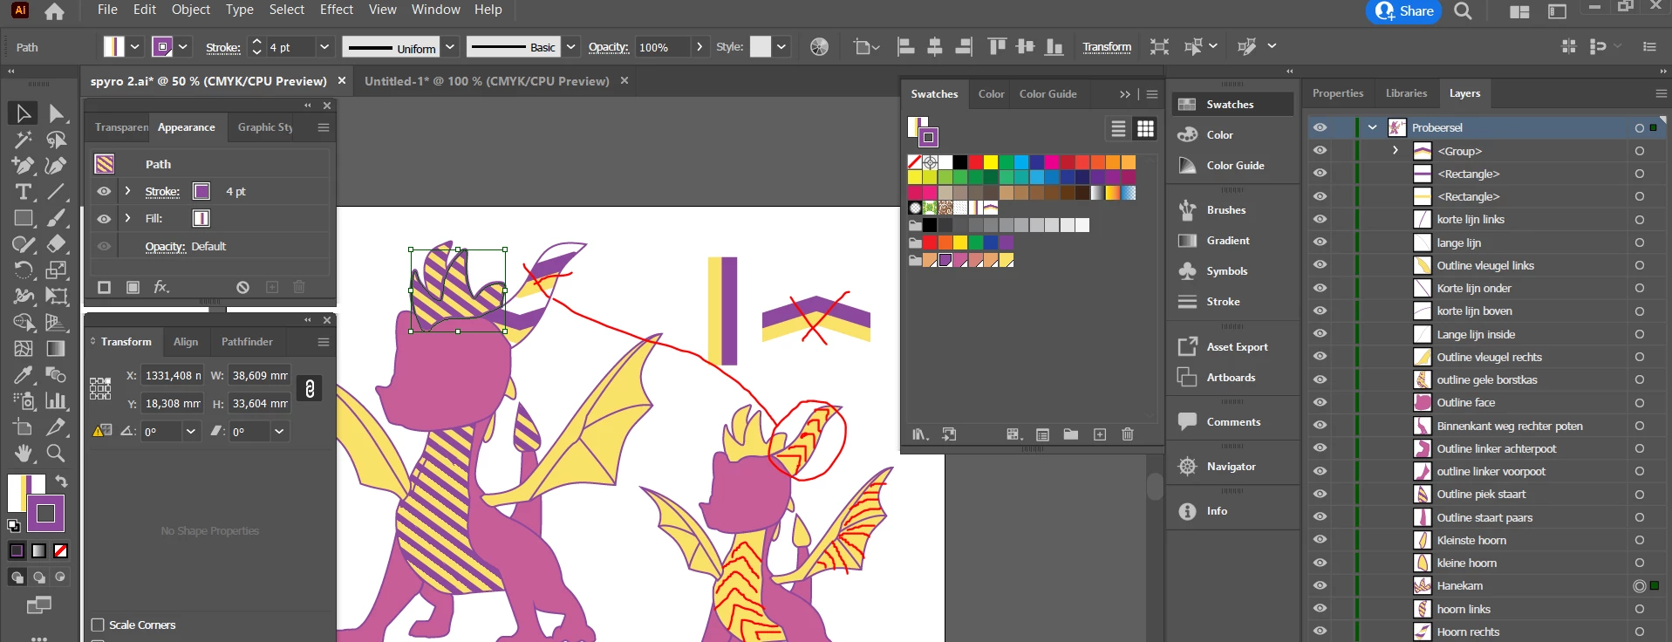
Task: Select the Lasso tool
Action: (57, 140)
